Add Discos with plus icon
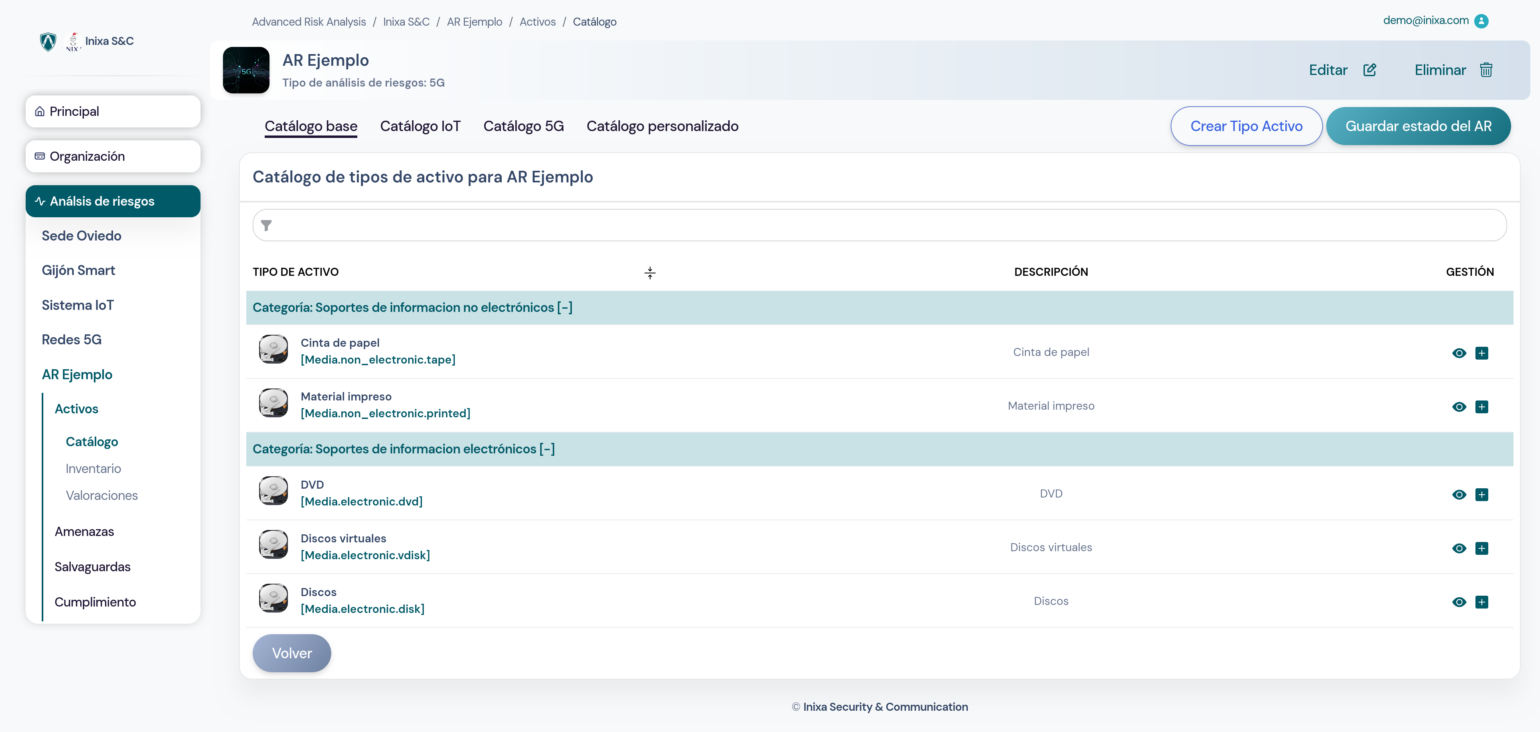This screenshot has height=732, width=1540. pyautogui.click(x=1481, y=602)
